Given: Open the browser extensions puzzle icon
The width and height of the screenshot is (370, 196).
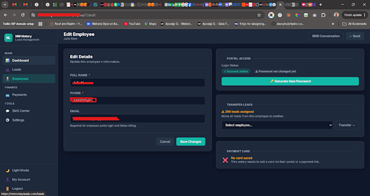Looking at the screenshot, I should click(x=323, y=15).
